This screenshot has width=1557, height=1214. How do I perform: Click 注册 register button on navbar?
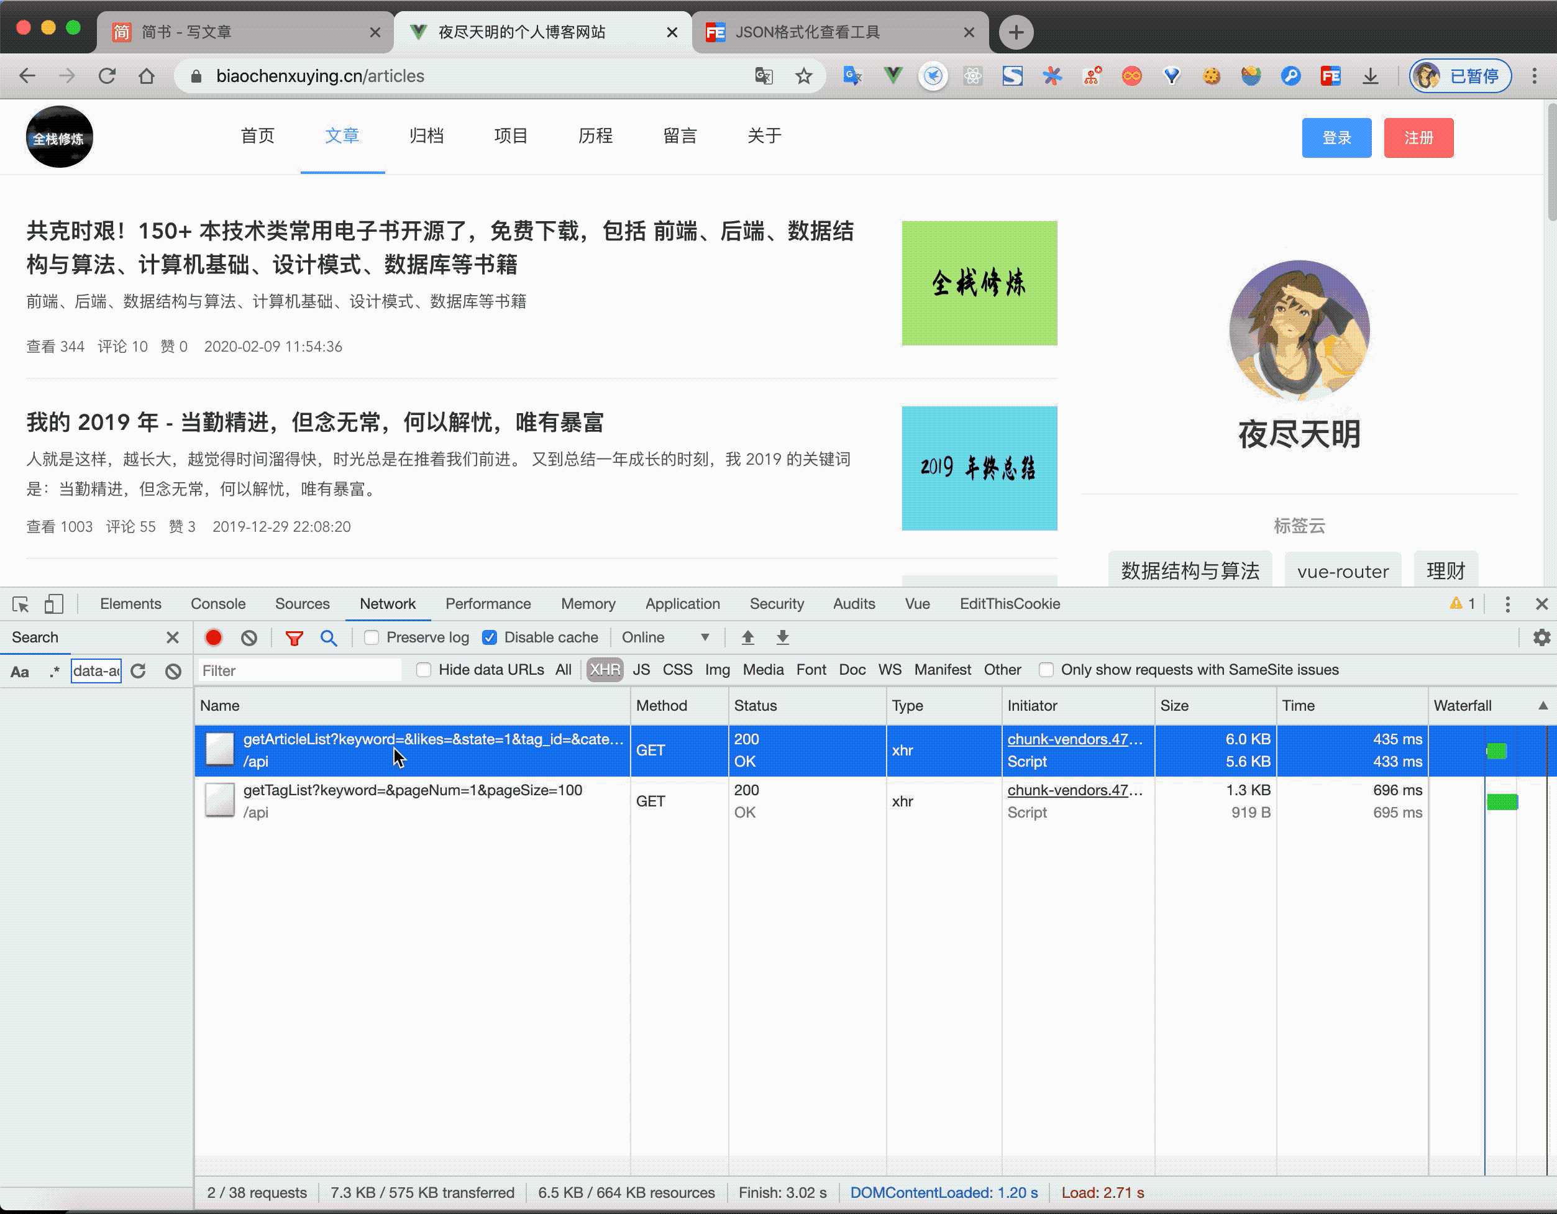pos(1417,138)
